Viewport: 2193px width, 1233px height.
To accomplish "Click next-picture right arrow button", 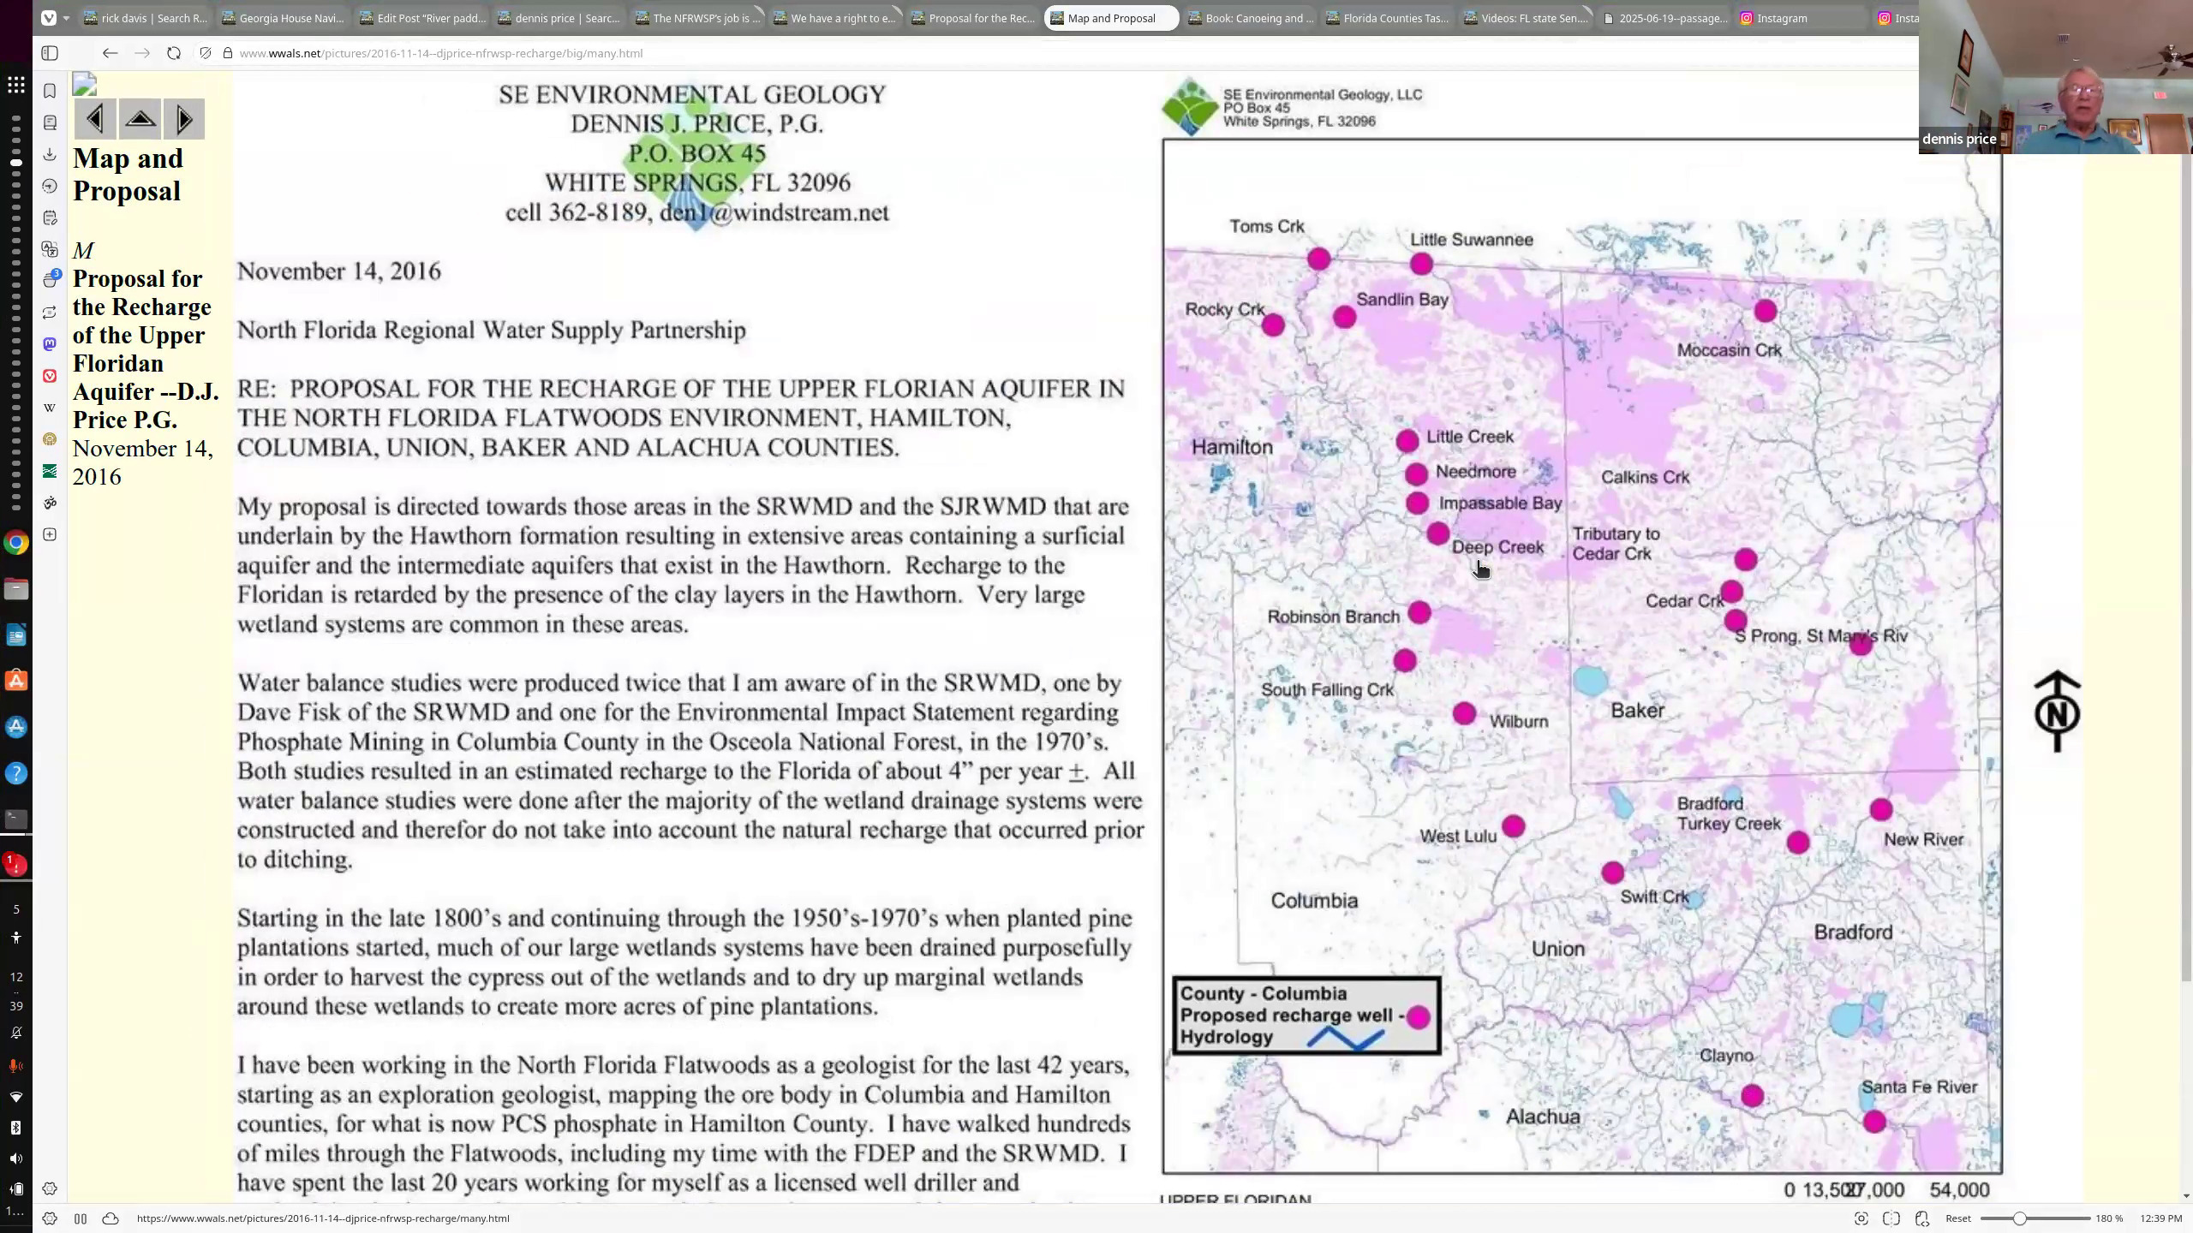I will (183, 119).
